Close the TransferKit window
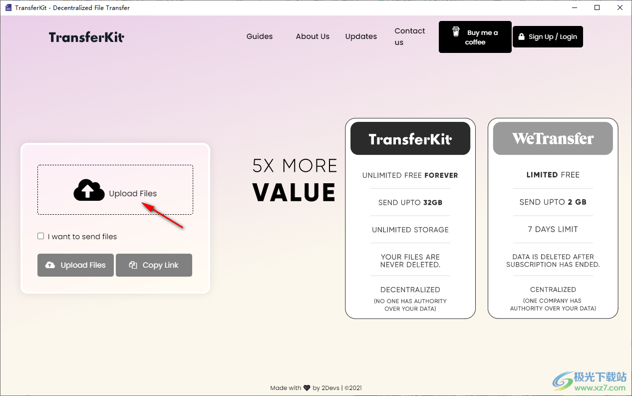The image size is (632, 396). [x=620, y=7]
